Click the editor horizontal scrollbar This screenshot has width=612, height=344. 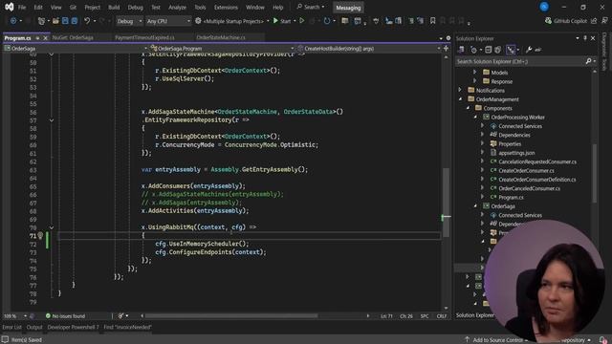231,316
